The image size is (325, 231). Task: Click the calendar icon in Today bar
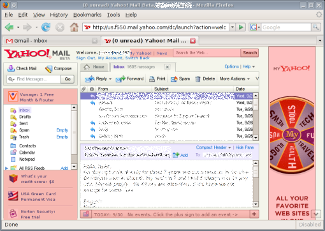[x=86, y=214]
